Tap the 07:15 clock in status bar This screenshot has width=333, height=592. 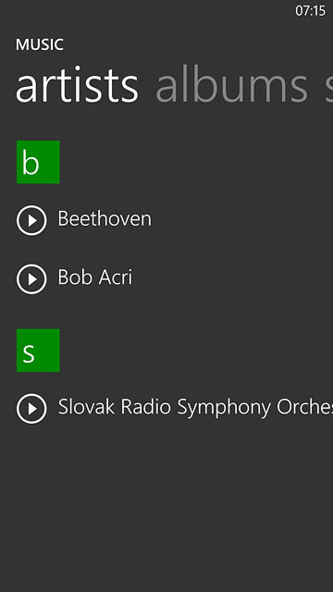click(x=311, y=11)
